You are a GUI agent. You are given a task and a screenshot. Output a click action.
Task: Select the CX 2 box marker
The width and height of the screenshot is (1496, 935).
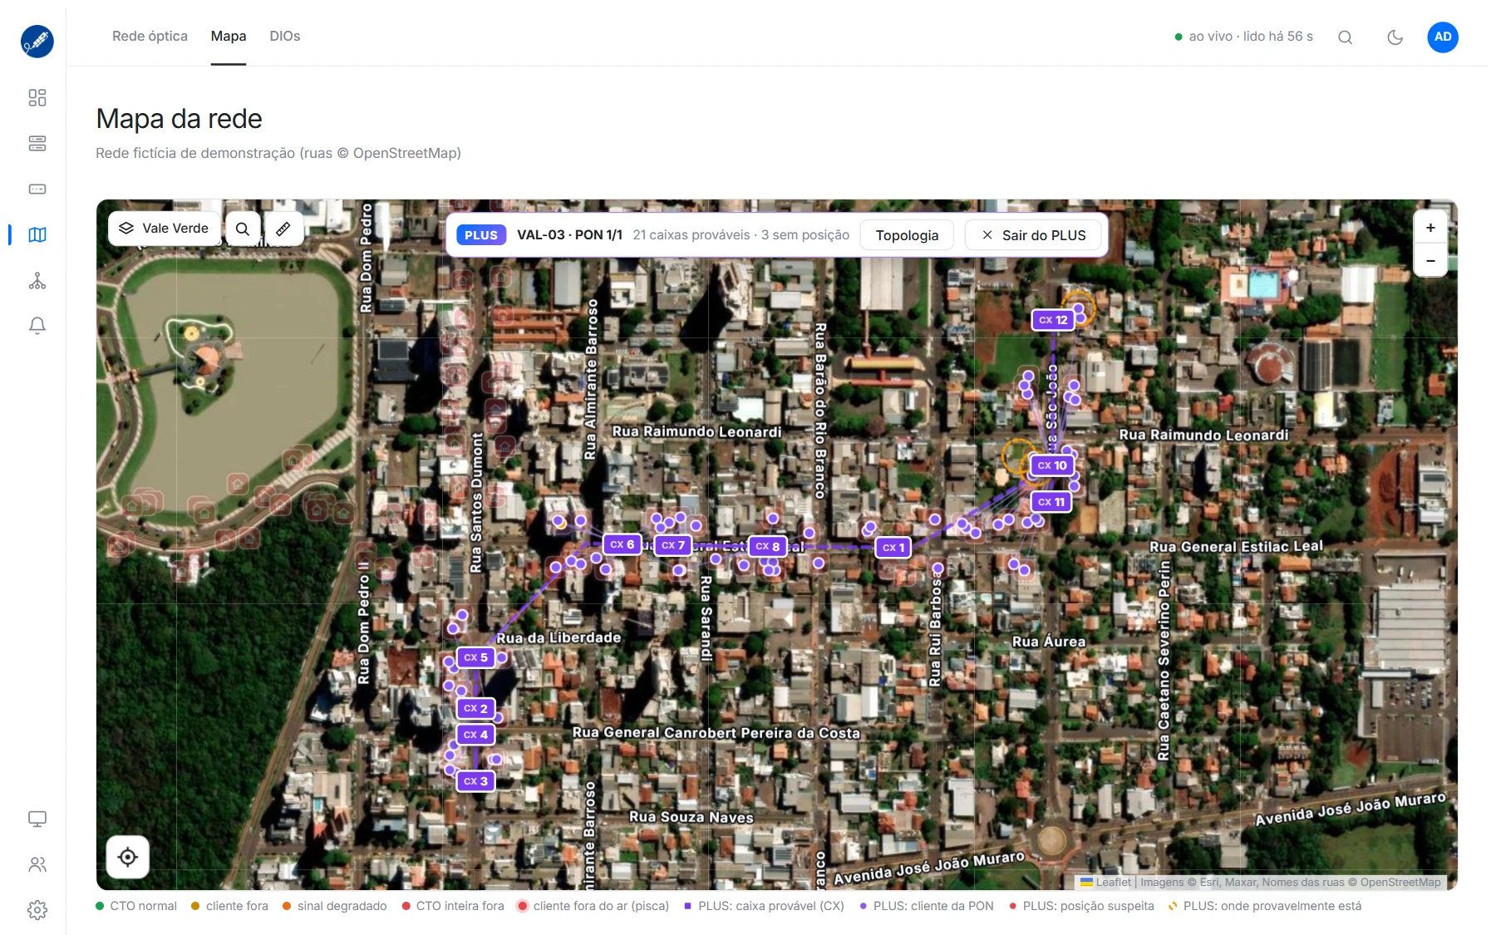[476, 709]
